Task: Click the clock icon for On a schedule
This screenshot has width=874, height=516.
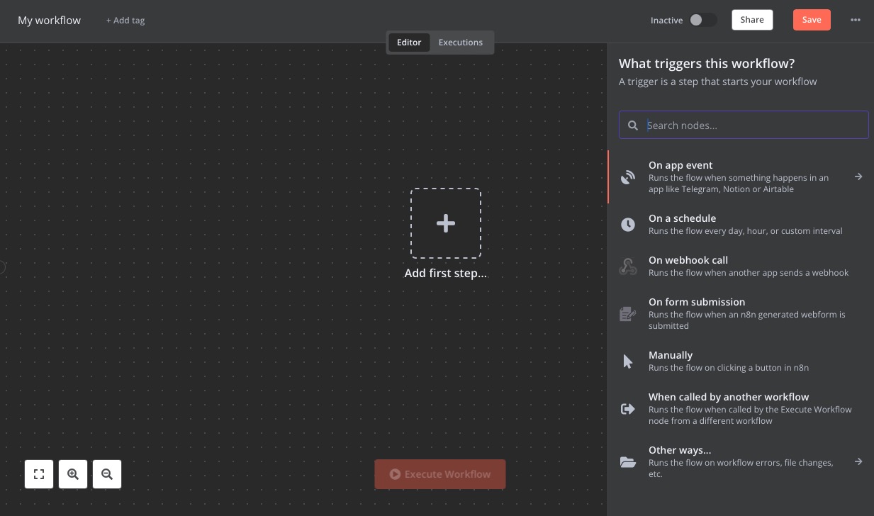Action: [628, 224]
